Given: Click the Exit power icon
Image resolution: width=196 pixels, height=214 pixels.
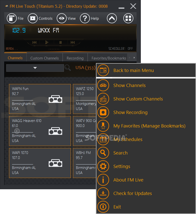Looking at the screenshot, I should [x=103, y=207].
